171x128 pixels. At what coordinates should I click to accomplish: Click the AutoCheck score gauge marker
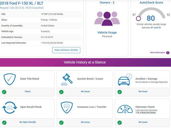tap(138, 19)
